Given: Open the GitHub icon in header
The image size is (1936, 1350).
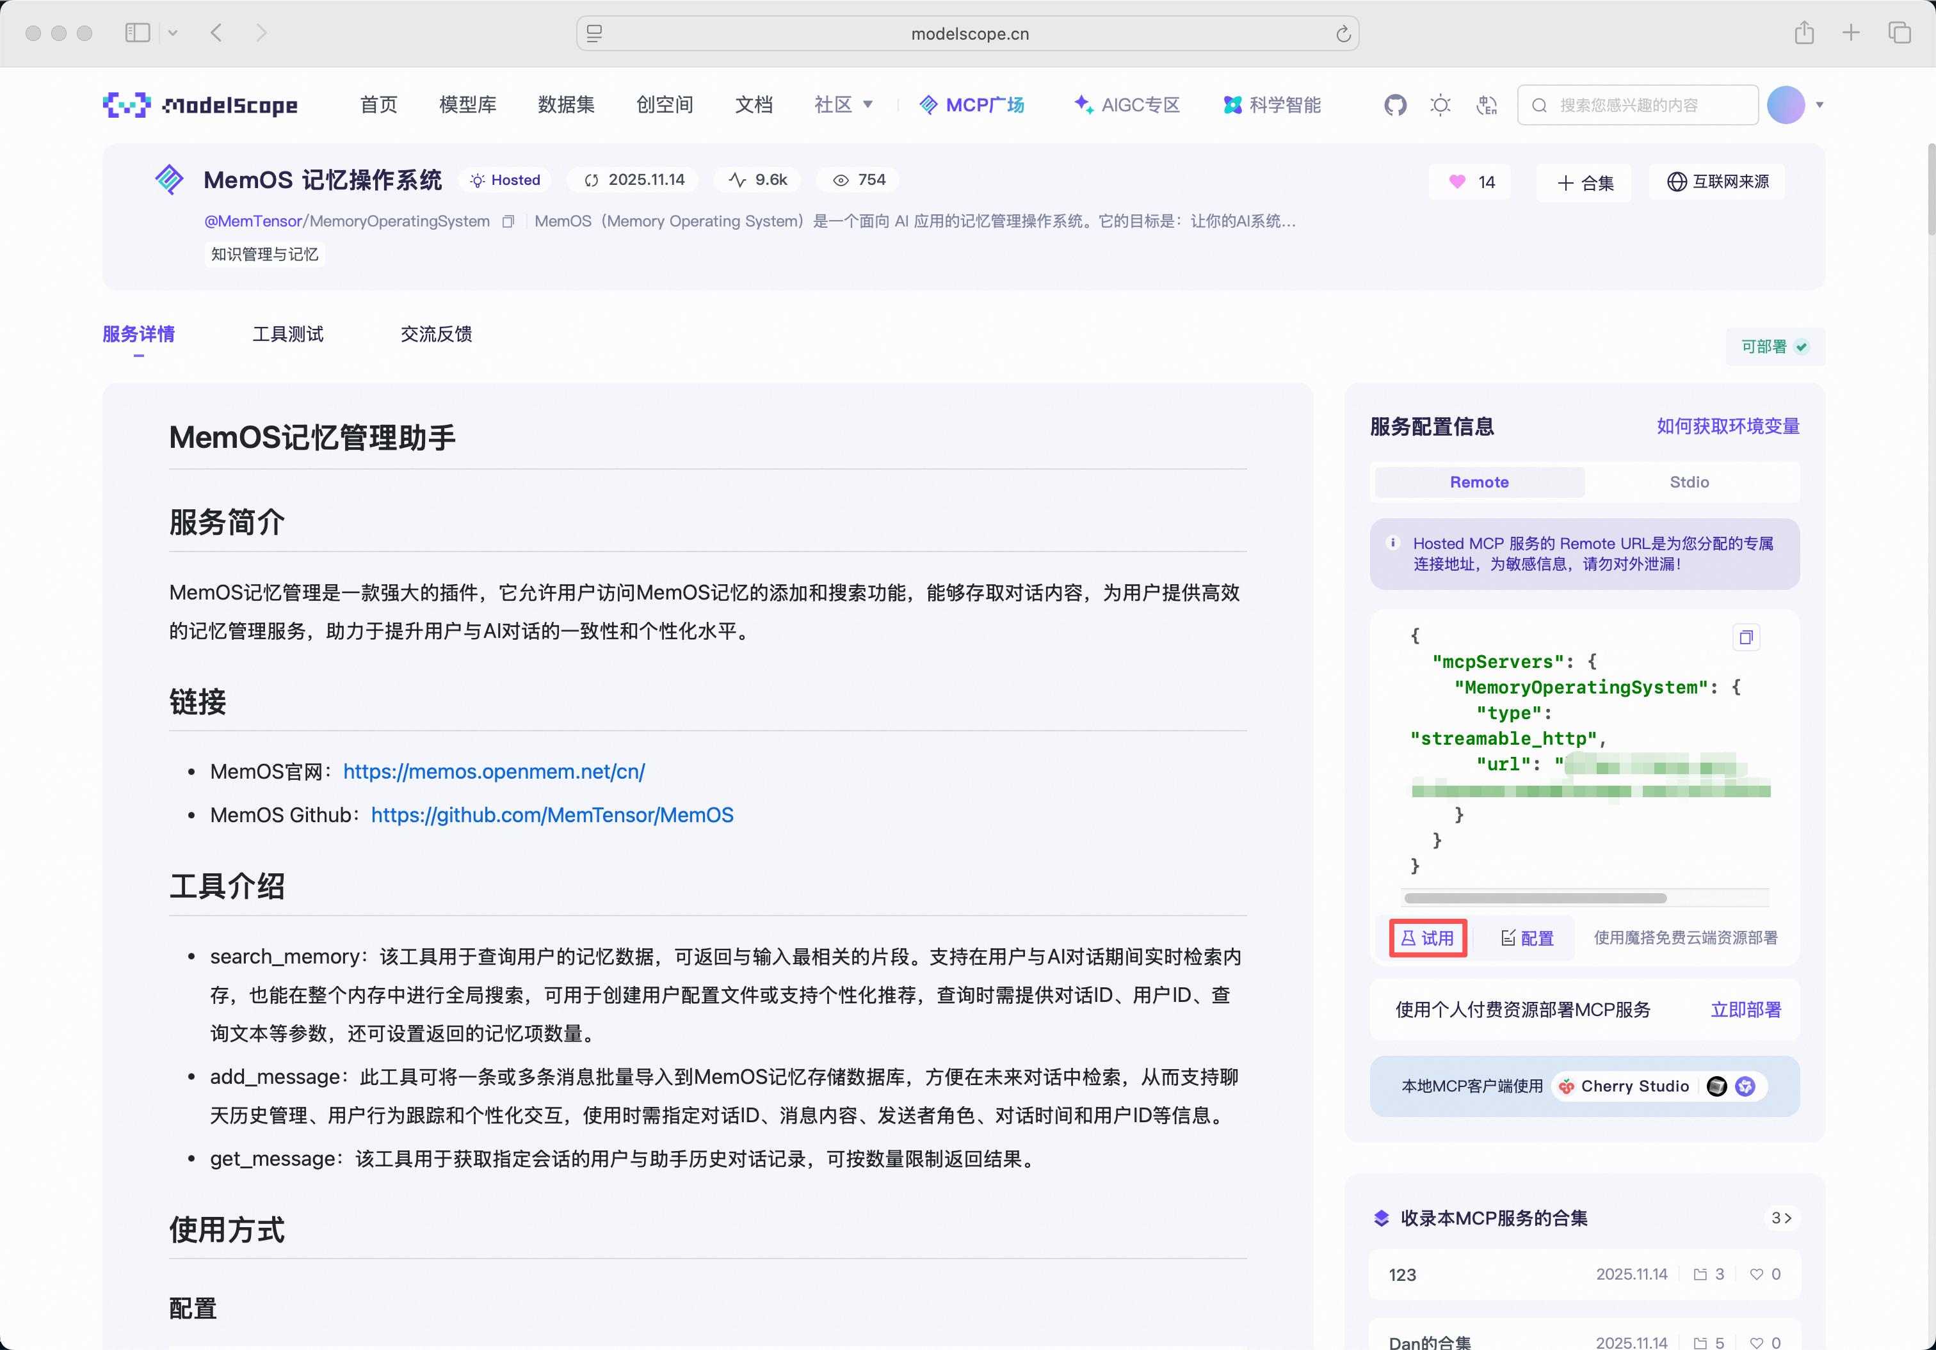Looking at the screenshot, I should [1394, 106].
